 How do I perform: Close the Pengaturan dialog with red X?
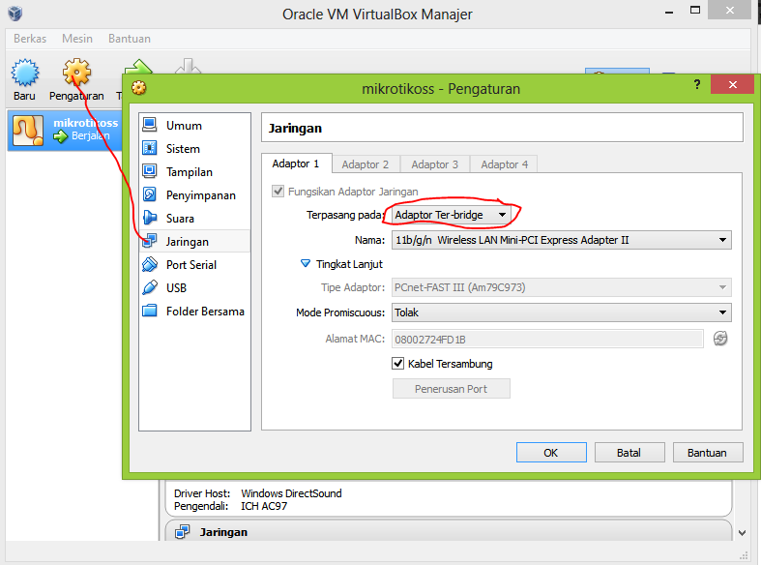[732, 84]
